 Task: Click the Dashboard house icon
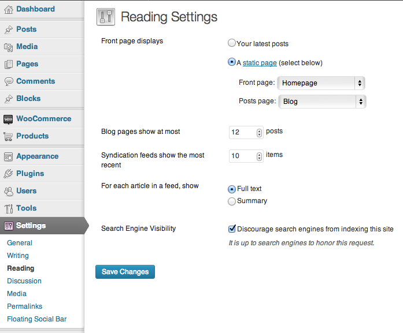(x=9, y=9)
